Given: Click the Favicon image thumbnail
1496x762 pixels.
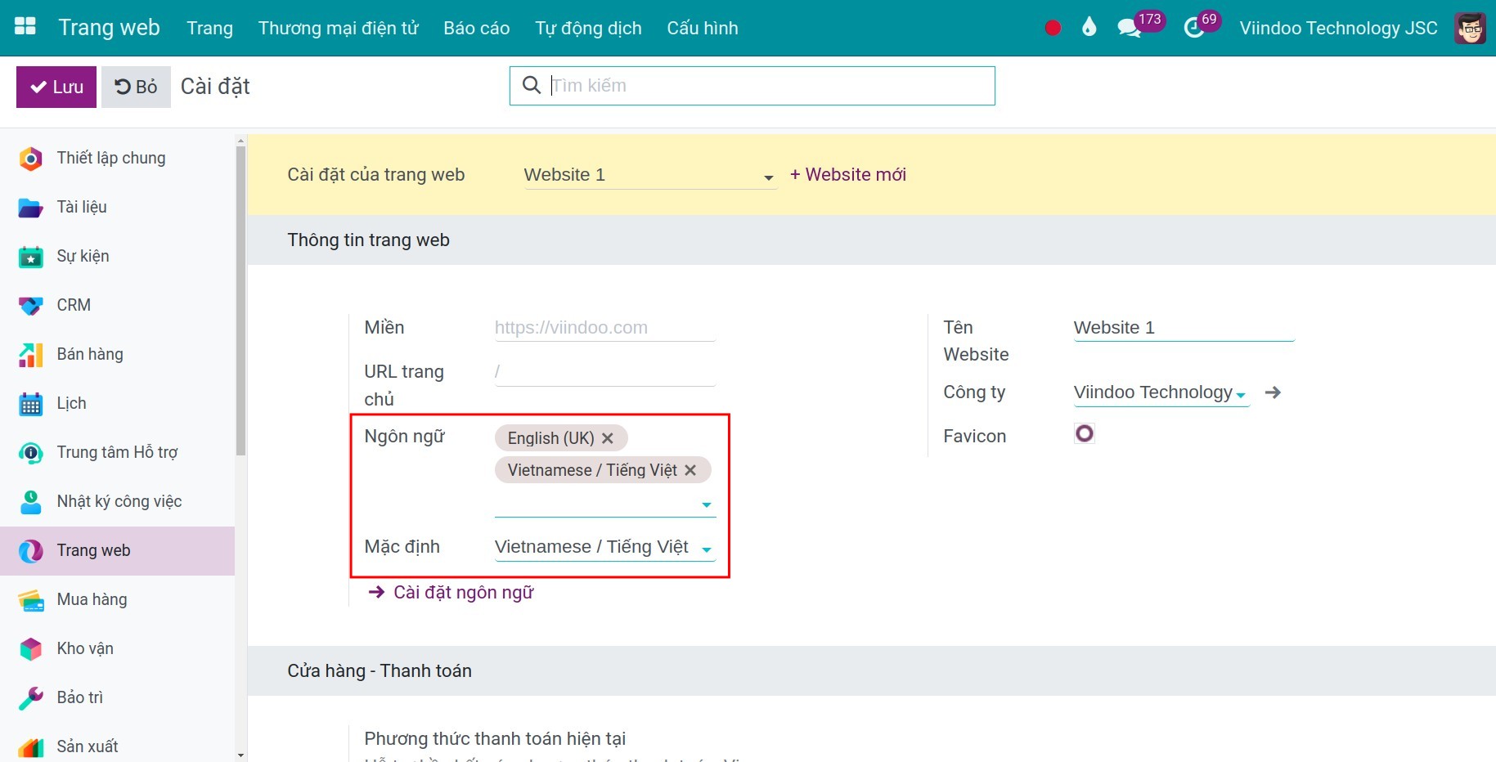Looking at the screenshot, I should click(x=1085, y=433).
